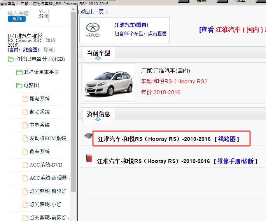Screen dimensions: 266x221
Task: Click the 年份:2010-2016 text
Action: tap(161, 92)
